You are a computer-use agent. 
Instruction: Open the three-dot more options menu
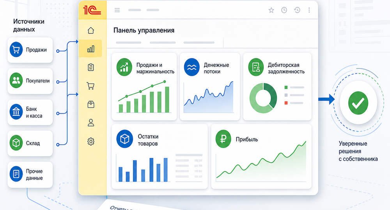(309, 10)
